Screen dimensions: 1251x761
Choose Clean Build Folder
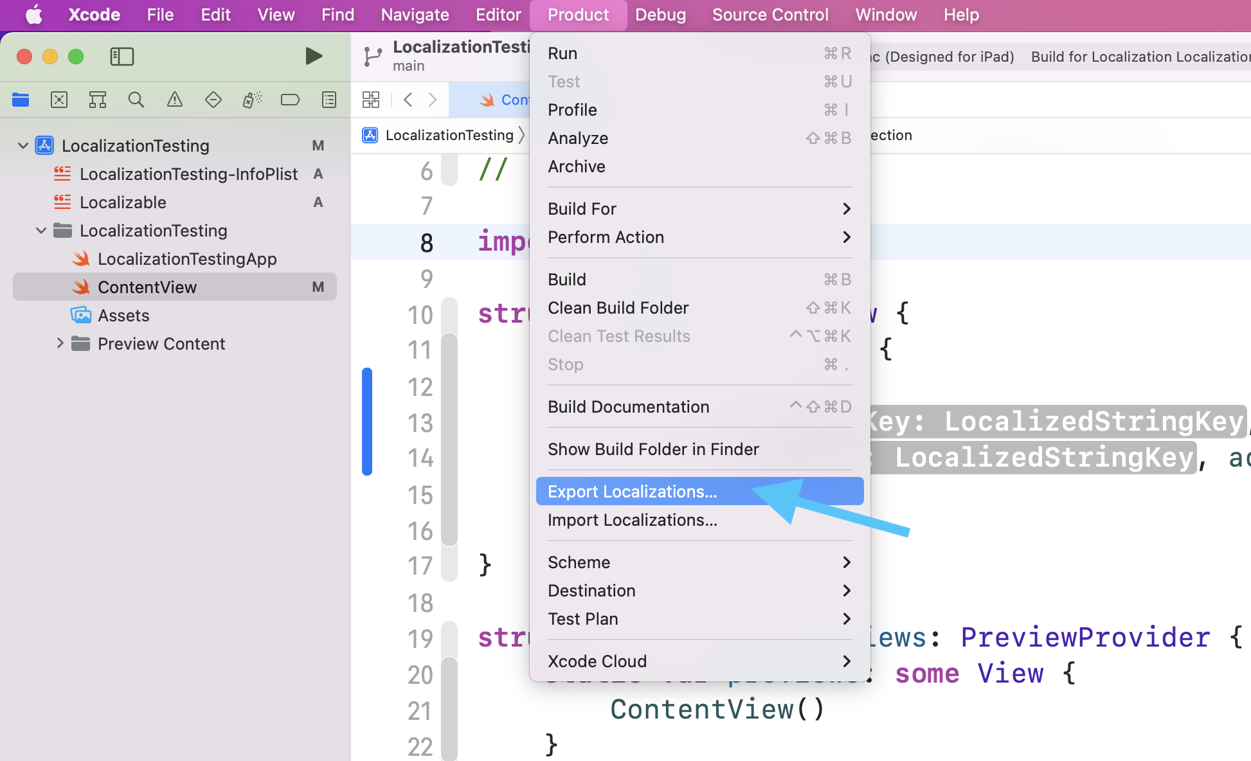(699, 308)
